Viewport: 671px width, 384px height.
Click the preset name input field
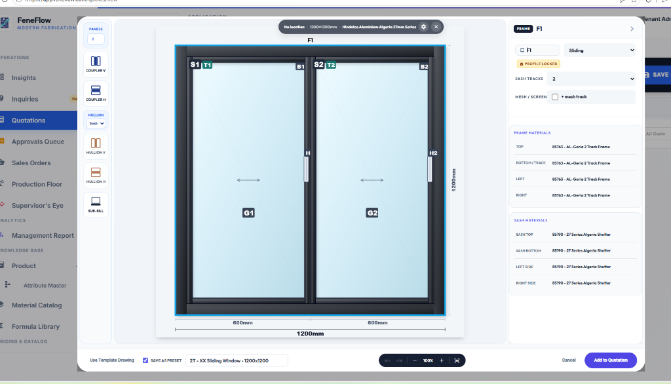pyautogui.click(x=237, y=360)
